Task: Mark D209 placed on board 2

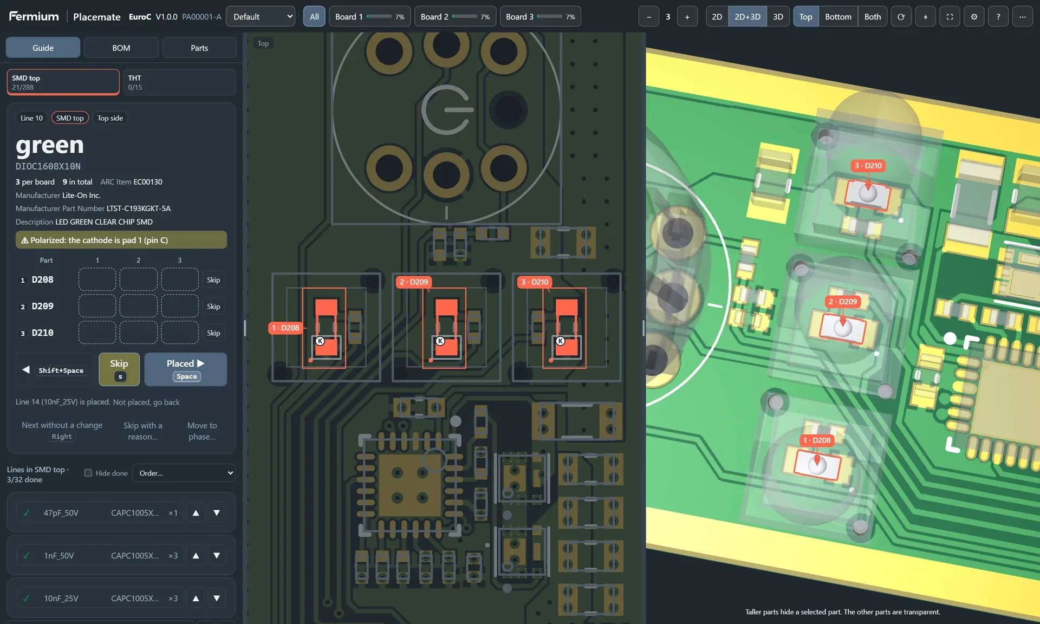Action: [x=139, y=306]
